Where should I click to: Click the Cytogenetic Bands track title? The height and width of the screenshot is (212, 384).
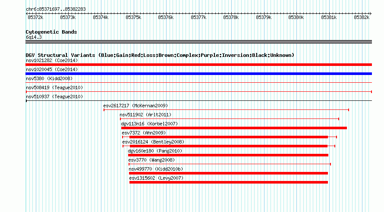pos(51,32)
